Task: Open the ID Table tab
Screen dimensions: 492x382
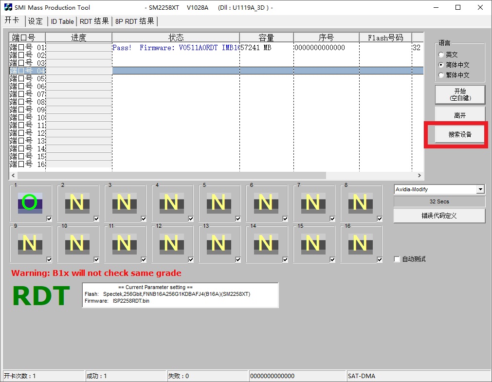Action: (x=62, y=21)
